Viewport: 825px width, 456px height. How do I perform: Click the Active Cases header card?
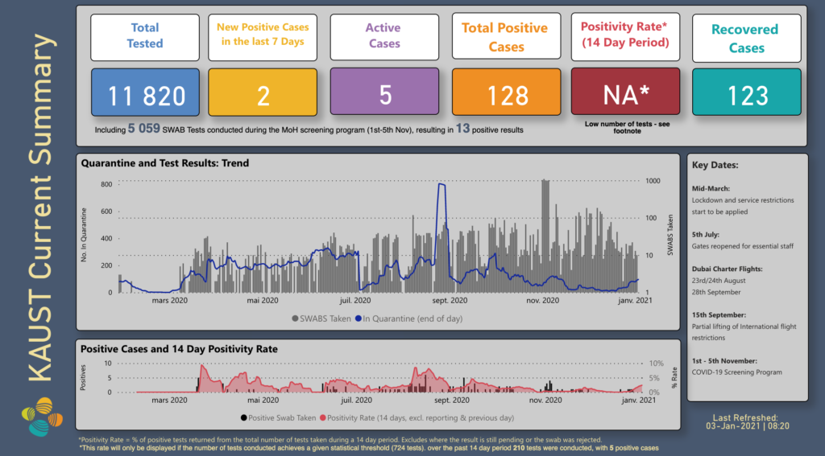[383, 36]
